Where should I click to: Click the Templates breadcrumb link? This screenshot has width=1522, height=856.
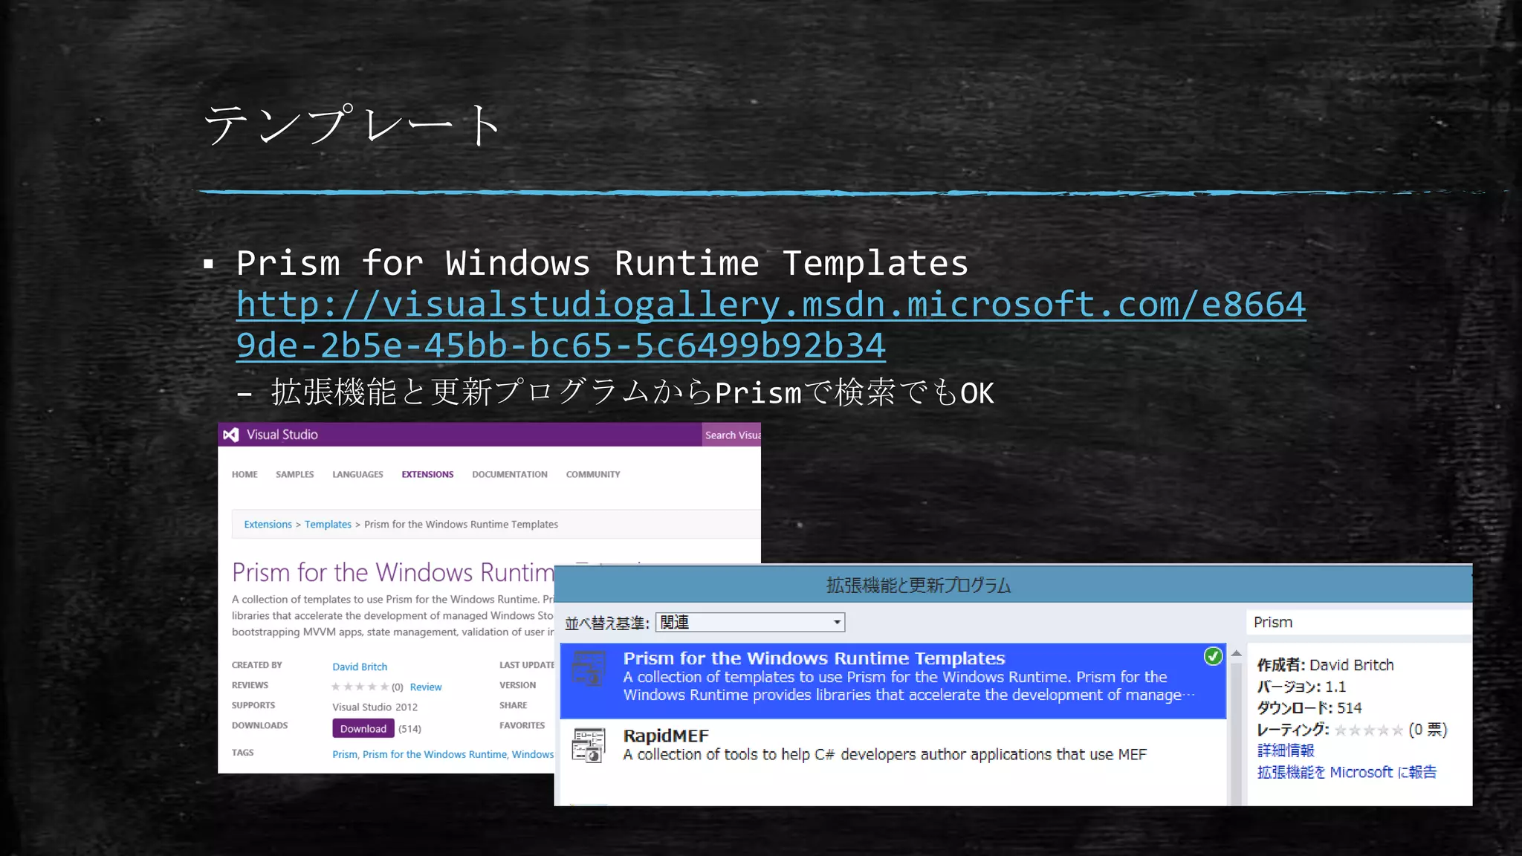tap(328, 524)
